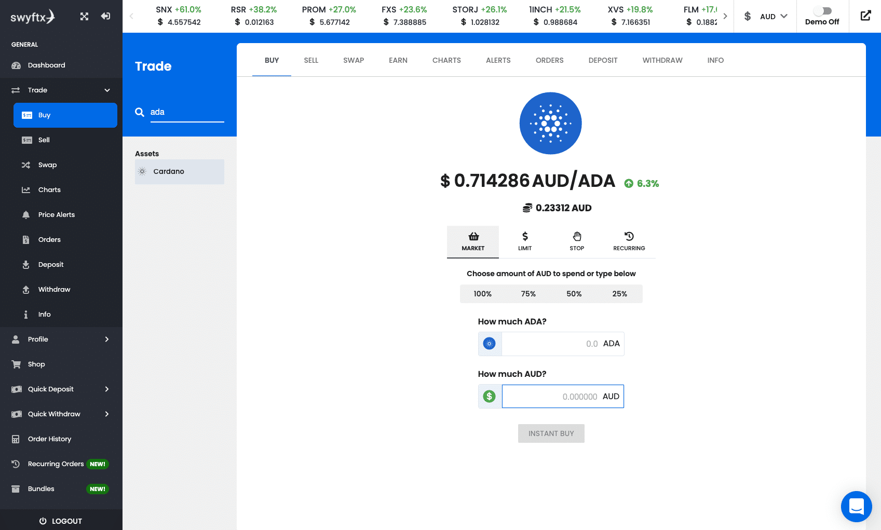Choose 100% of AUD balance
This screenshot has height=530, width=881.
coord(483,294)
